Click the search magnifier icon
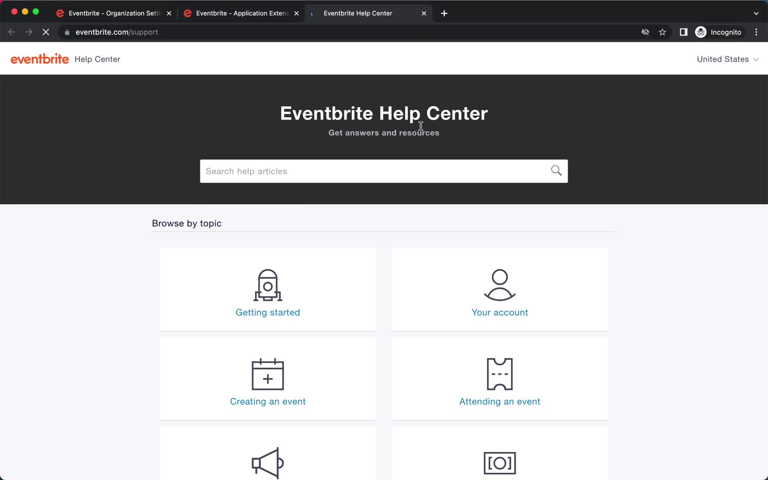 coord(556,171)
